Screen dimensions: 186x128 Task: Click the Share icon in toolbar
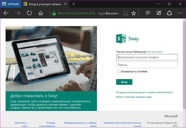[x=169, y=13]
